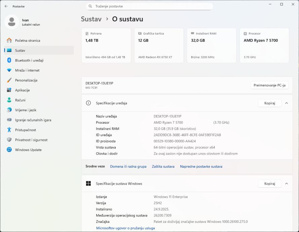Open Mreža i internet section
The height and width of the screenshot is (232, 299).
[27, 70]
